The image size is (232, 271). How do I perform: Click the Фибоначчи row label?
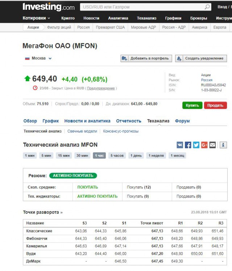pos(37,239)
